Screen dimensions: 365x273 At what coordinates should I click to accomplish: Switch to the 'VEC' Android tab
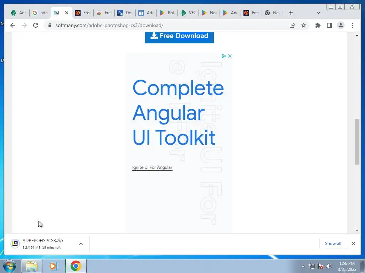click(188, 13)
